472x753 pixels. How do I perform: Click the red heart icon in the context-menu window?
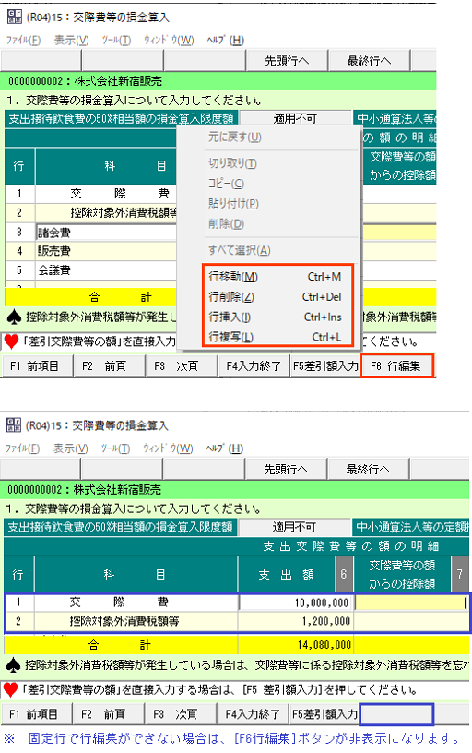click(x=11, y=341)
